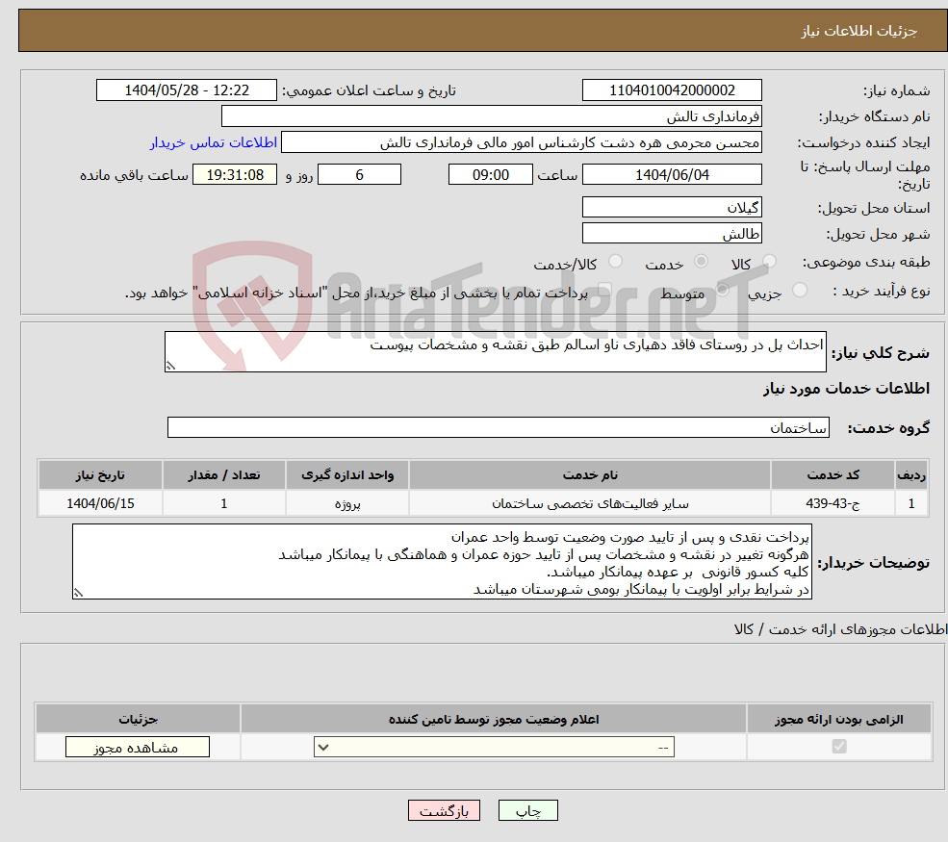Viewport: 948px width, 842px height.
Task: Click the تاریخ نیاز column header
Action: coord(100,475)
